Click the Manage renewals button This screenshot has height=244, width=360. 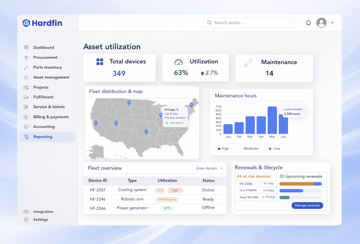coord(307,205)
